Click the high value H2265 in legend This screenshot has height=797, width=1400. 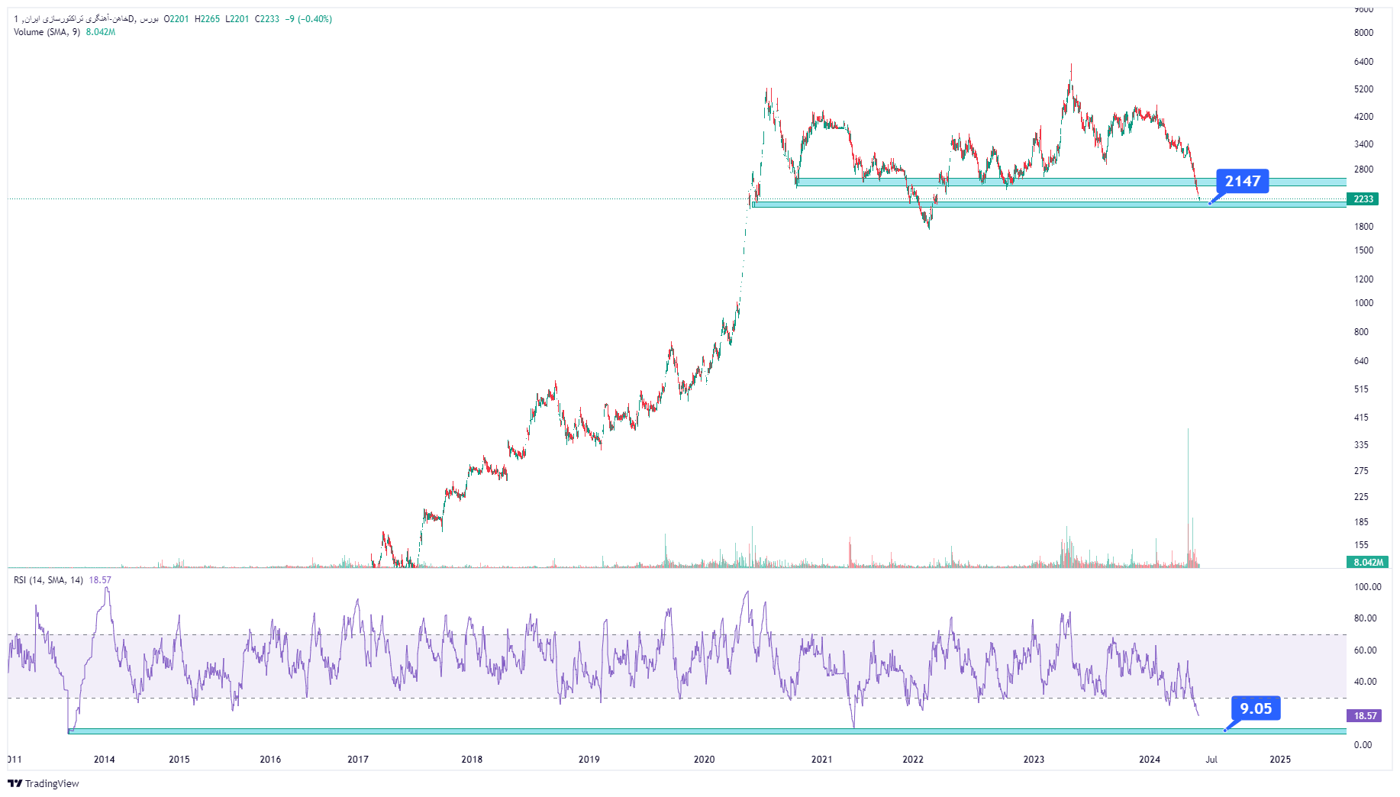[207, 19]
